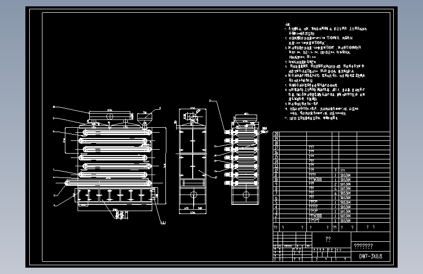Viewport: 423px width, 274px height.
Task: Click item number 19 in parts list
Action: [276, 138]
